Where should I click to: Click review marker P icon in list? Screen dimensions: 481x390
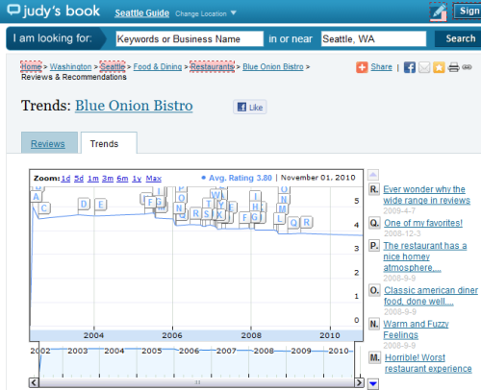tap(374, 246)
